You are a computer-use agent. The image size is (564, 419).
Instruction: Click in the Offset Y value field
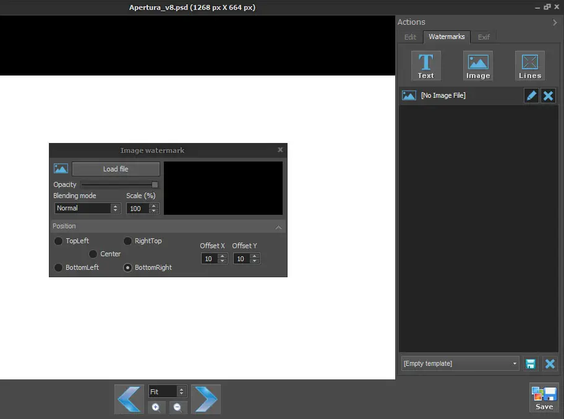click(241, 259)
